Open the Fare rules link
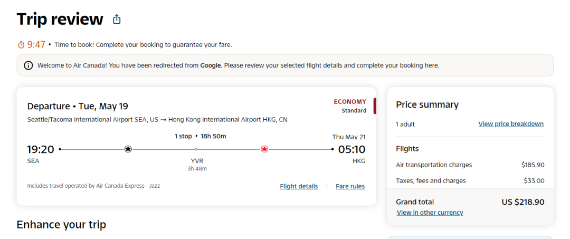 [x=350, y=186]
